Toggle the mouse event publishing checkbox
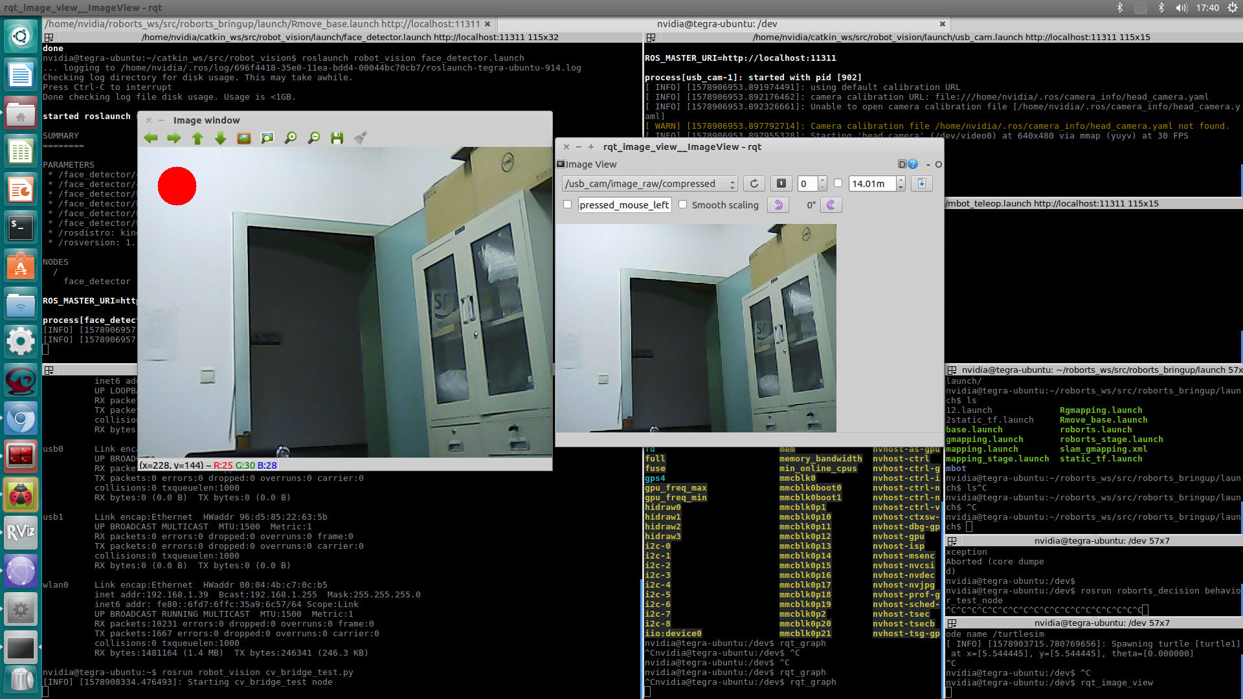Viewport: 1243px width, 699px height. point(568,204)
